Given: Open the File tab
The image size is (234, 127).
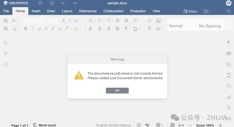Looking at the screenshot, I should 6,11.
